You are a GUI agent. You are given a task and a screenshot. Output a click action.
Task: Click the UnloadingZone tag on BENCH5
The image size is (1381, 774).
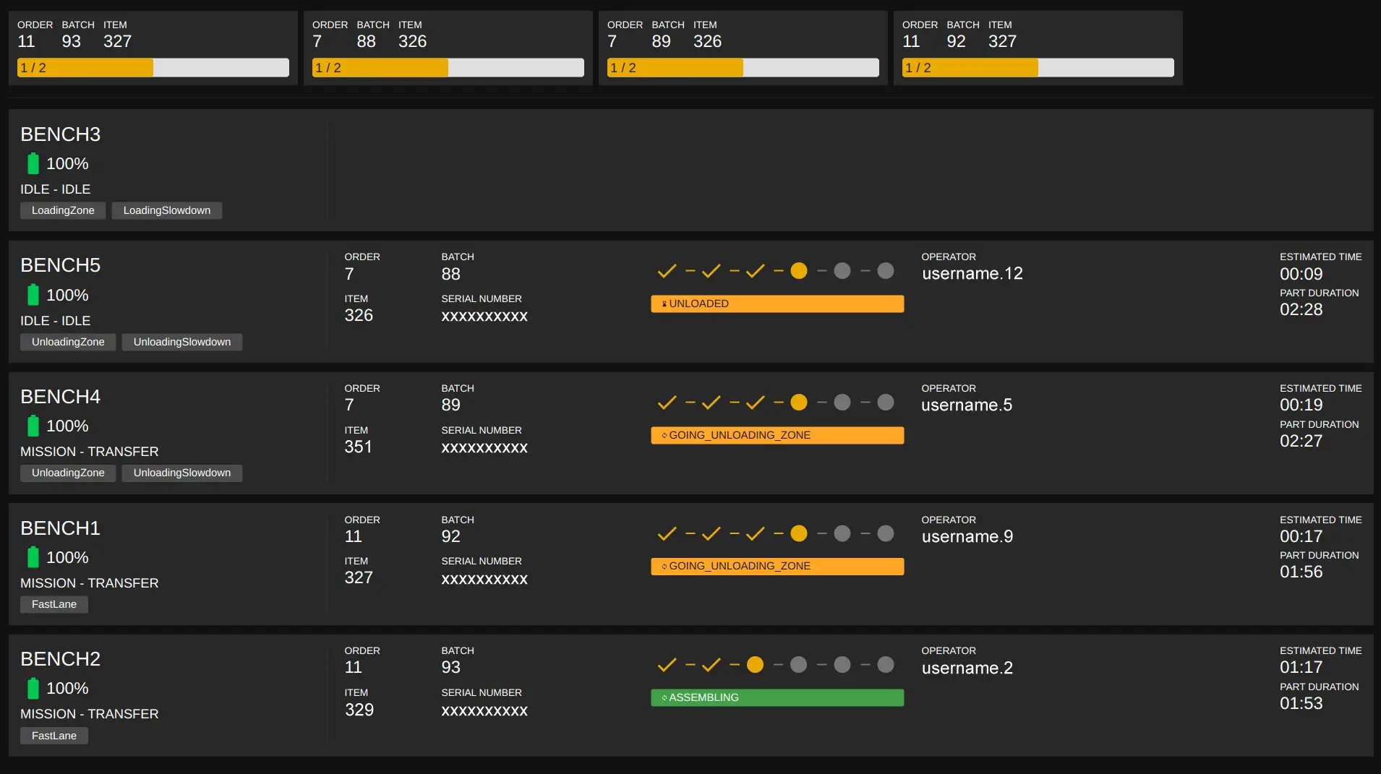tap(68, 342)
